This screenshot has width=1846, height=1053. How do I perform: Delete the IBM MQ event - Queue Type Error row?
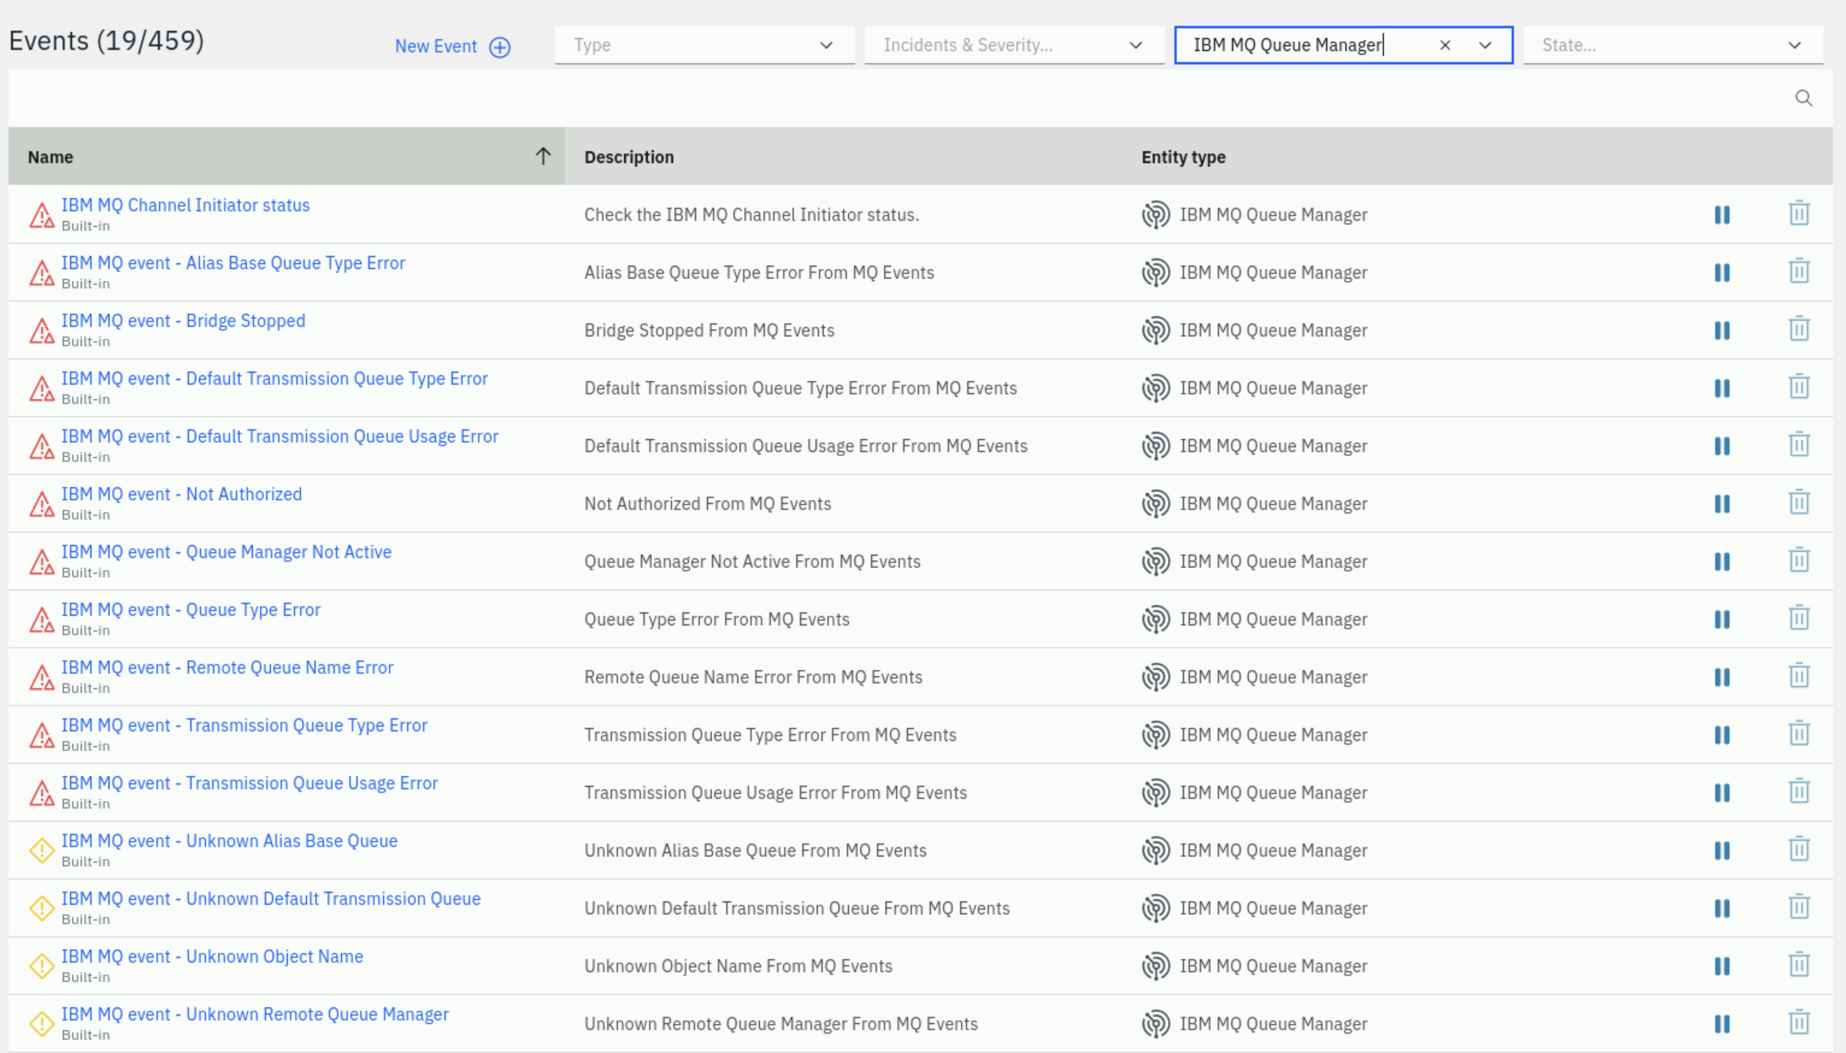click(1799, 618)
